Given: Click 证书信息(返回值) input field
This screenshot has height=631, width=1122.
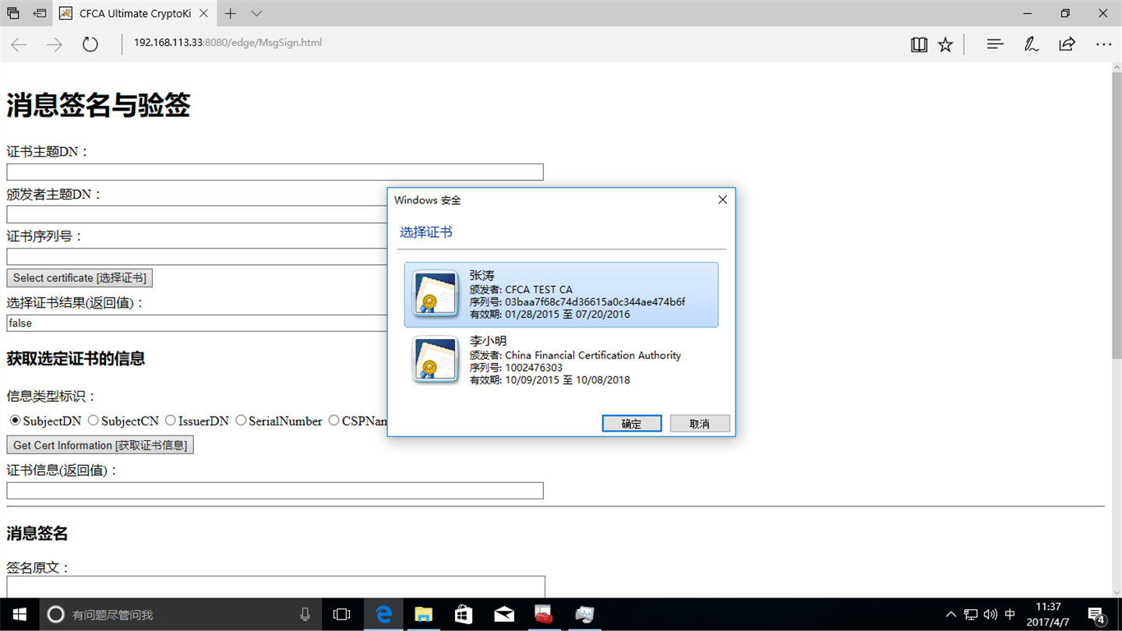Looking at the screenshot, I should pyautogui.click(x=275, y=491).
